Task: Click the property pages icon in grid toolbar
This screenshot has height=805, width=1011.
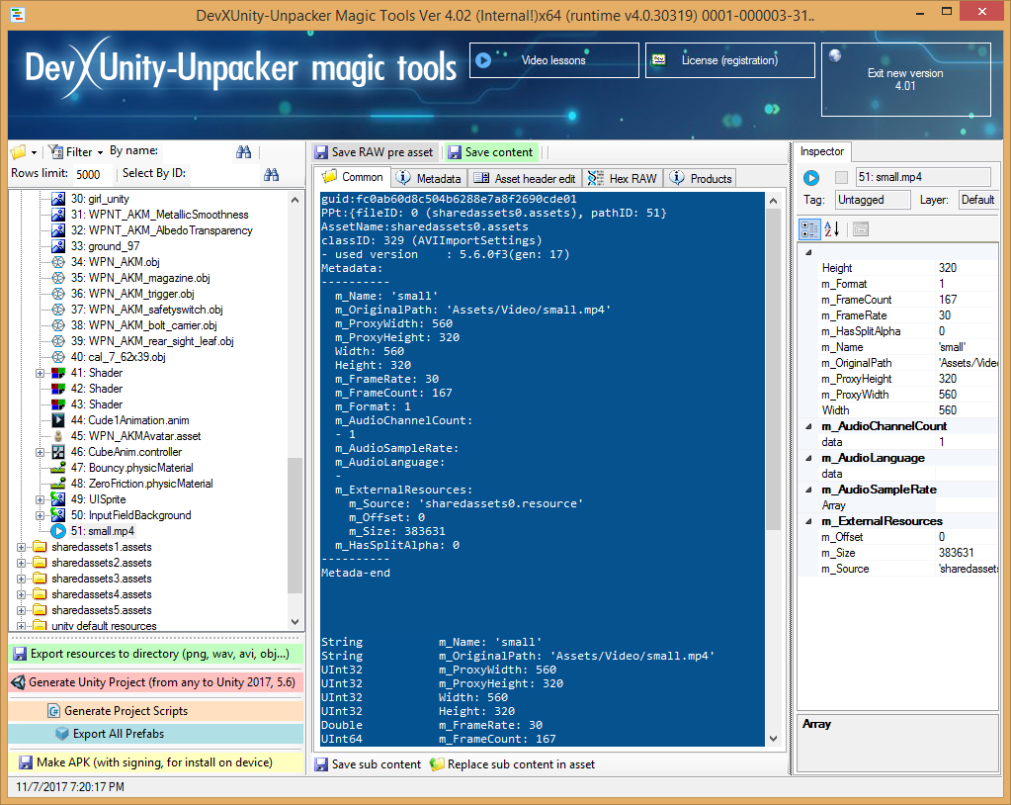Action: 861,229
